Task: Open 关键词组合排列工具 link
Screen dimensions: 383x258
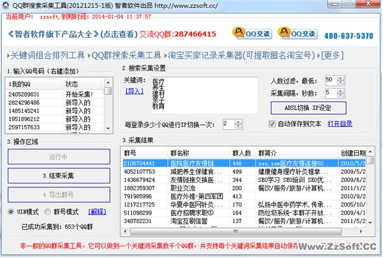Action: 47,55
